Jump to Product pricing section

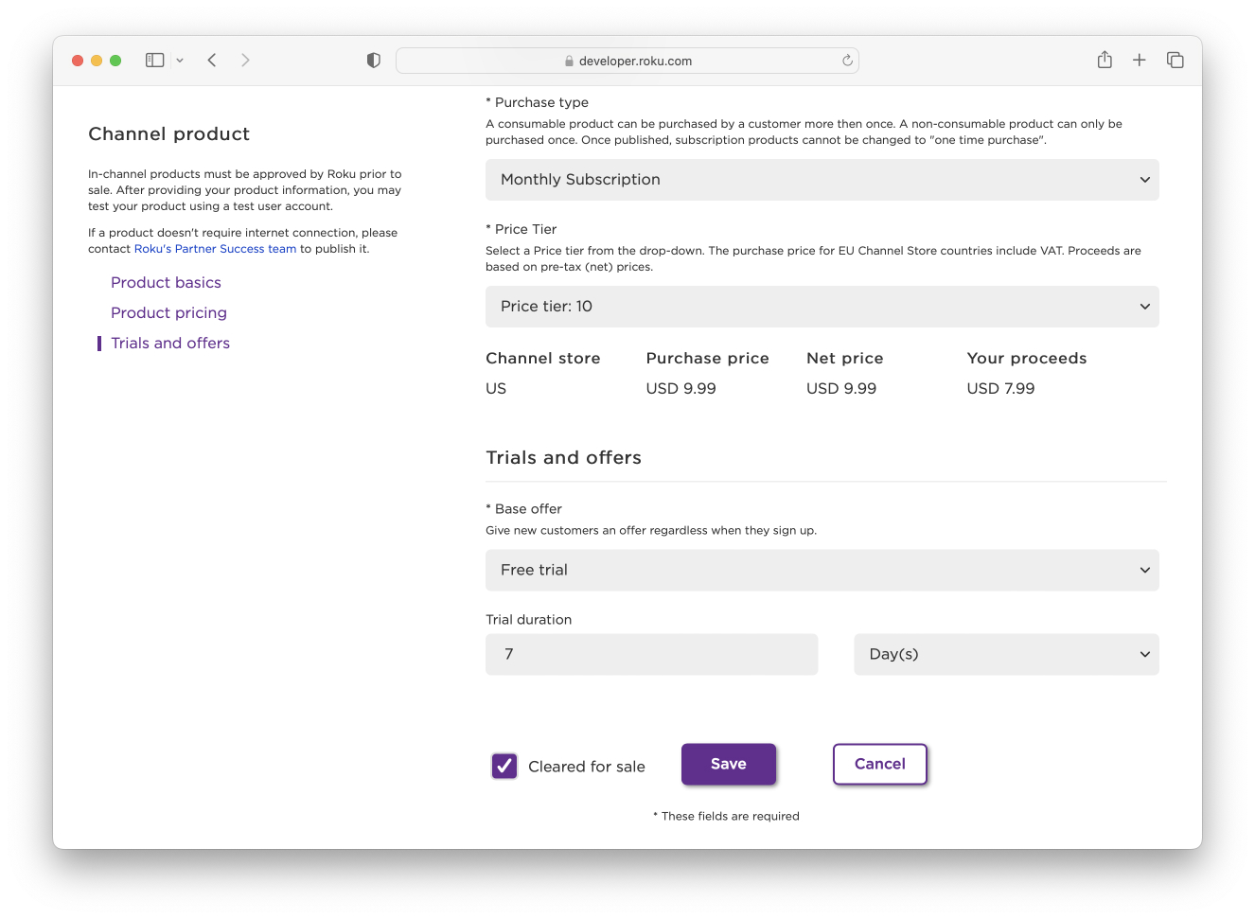(x=168, y=313)
